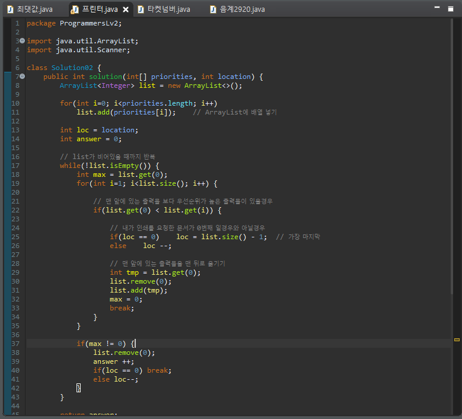Click the Java file icon on 최댓값.java tab
This screenshot has height=419, width=462.
point(10,9)
